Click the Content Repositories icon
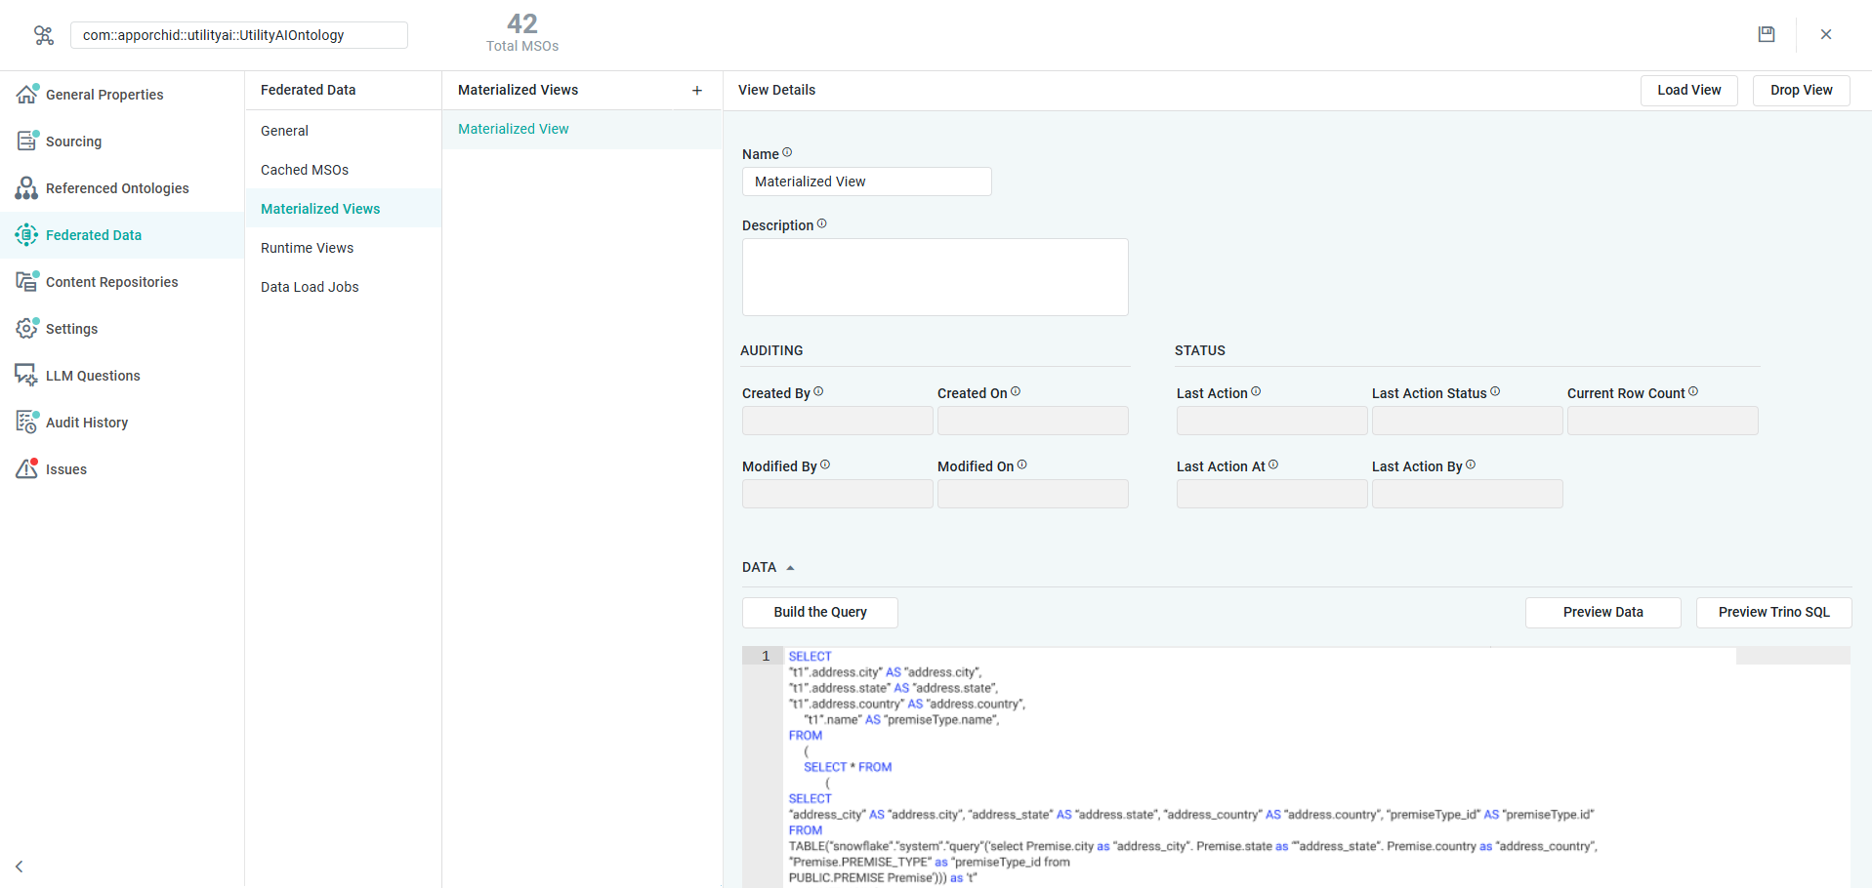Screen dimensions: 1872x888 click(x=27, y=281)
